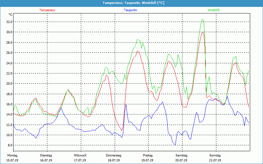The width and height of the screenshot is (263, 164).
Task: Click the 30,0 y-axis value
Action: coord(9,32)
